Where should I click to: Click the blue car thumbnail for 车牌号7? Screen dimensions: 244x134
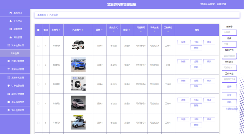tap(78, 64)
